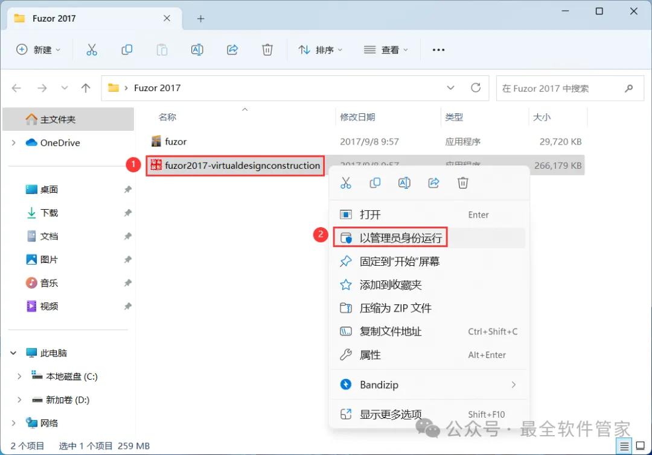Screen dimensions: 652x455
Task: Open the three-dots more options menu
Action: coord(438,50)
